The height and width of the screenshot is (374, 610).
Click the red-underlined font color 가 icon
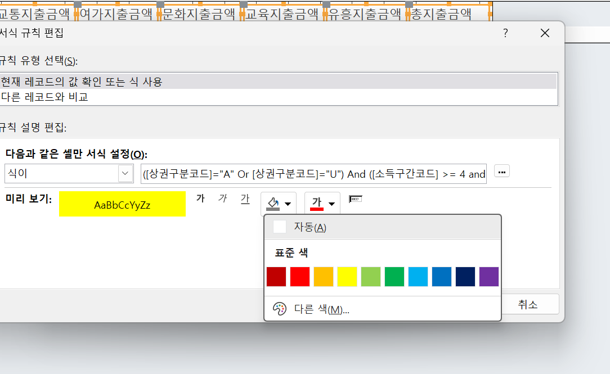[317, 203]
